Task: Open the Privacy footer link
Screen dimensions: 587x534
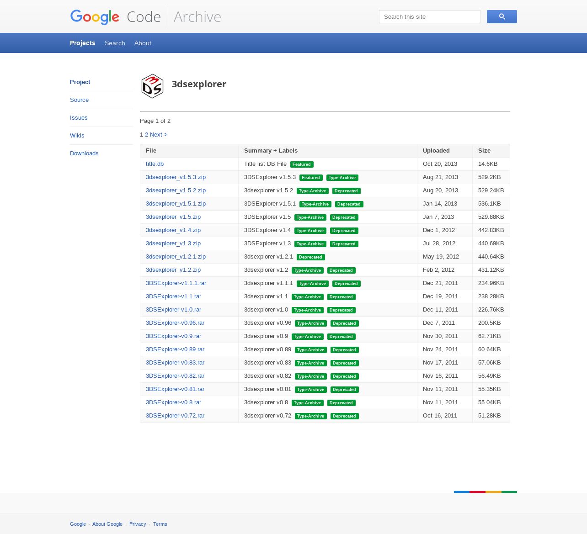Action: (138, 524)
